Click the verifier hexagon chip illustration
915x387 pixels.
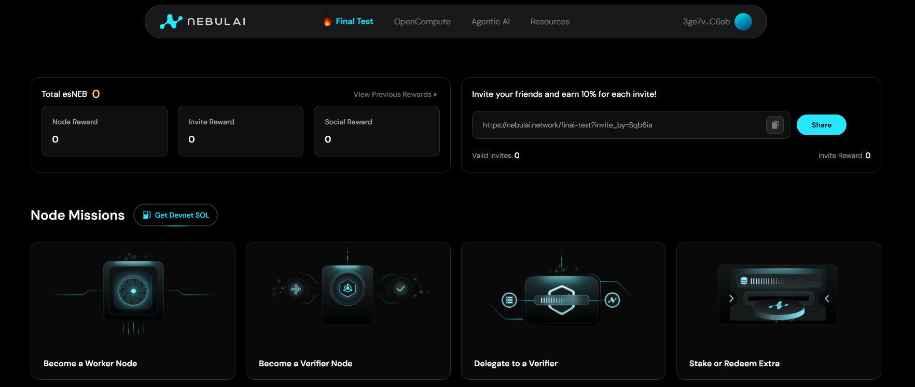[348, 289]
